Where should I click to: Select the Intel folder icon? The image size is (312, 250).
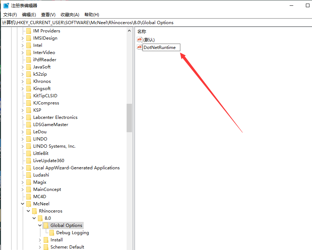[28, 45]
